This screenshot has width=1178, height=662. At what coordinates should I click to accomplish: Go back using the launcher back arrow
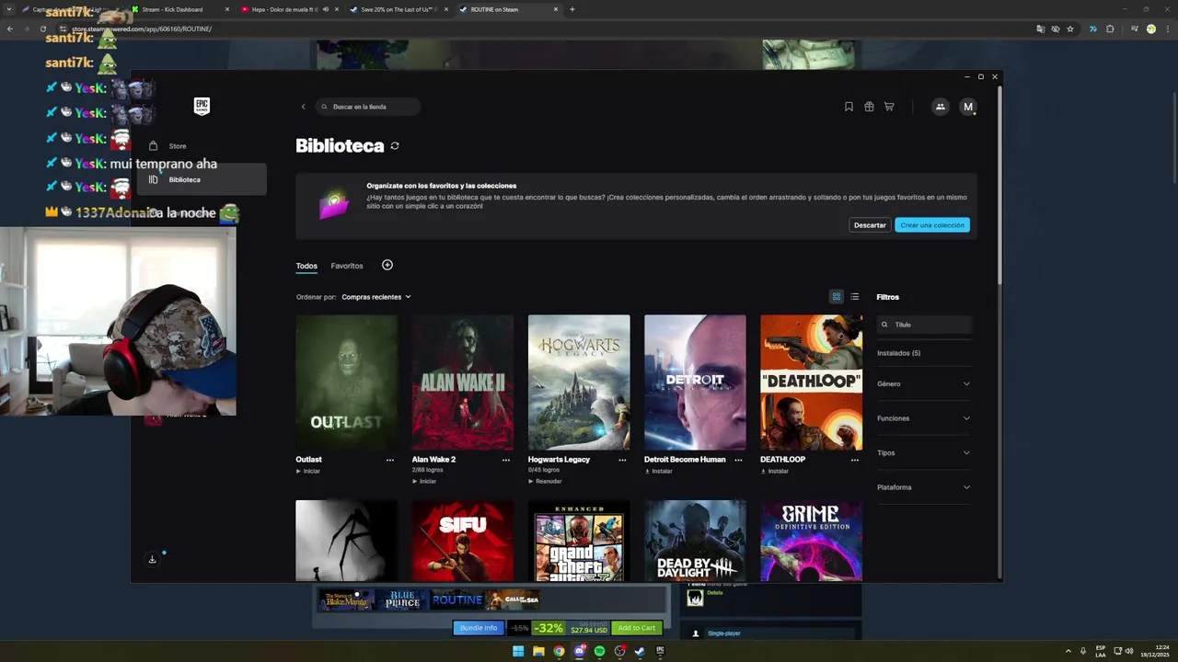pyautogui.click(x=303, y=107)
